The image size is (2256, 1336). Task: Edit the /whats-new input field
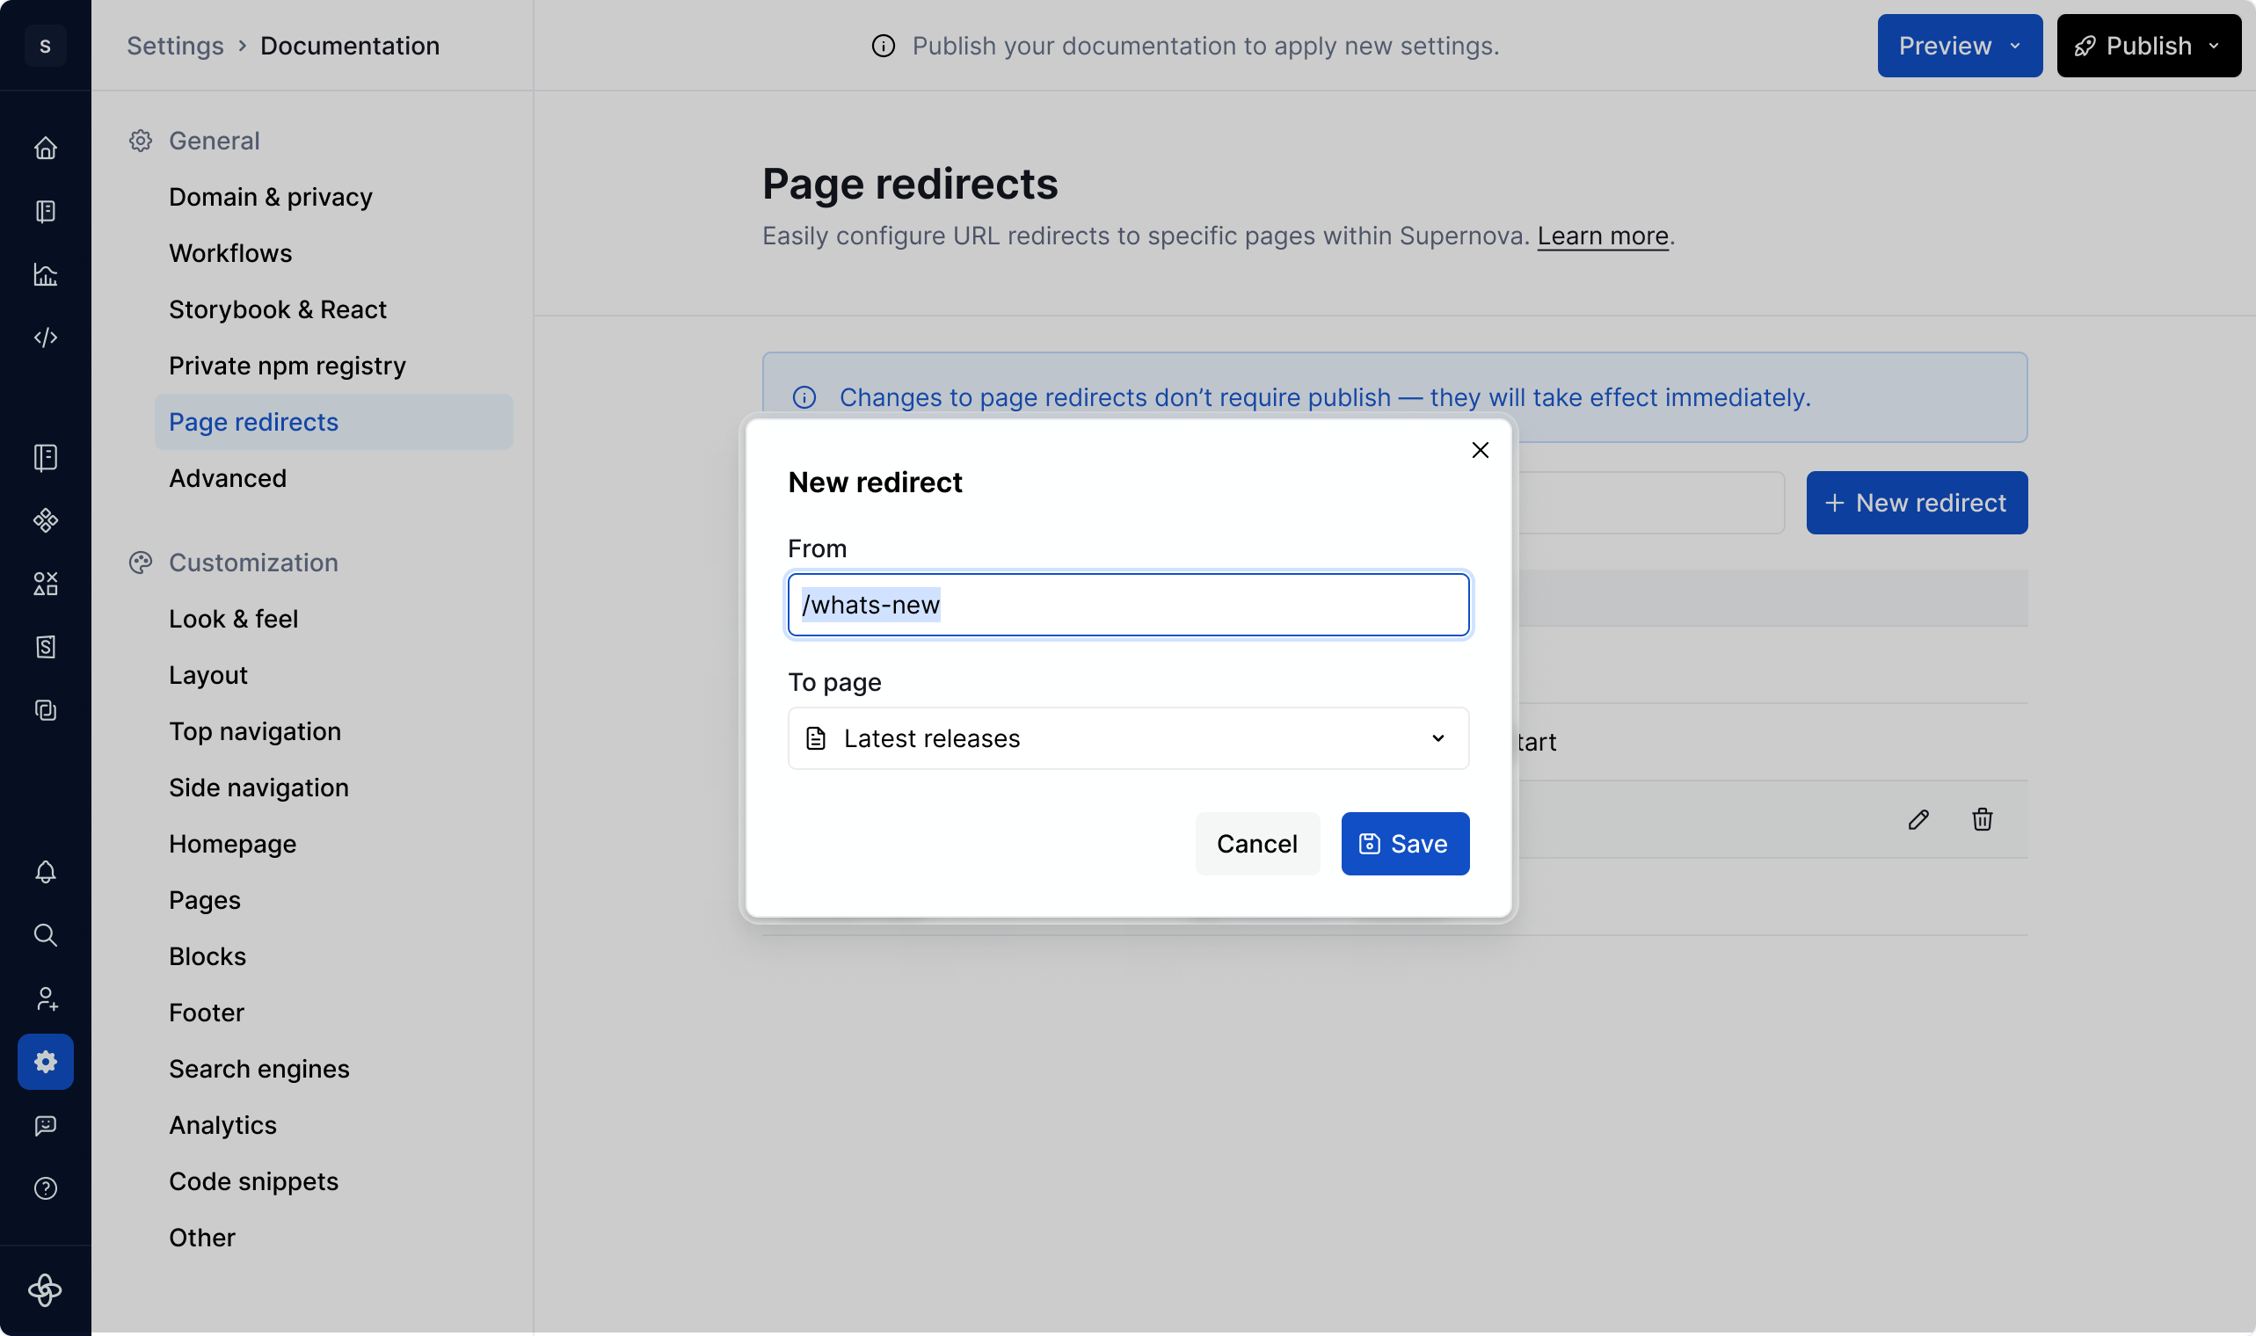click(x=1127, y=604)
